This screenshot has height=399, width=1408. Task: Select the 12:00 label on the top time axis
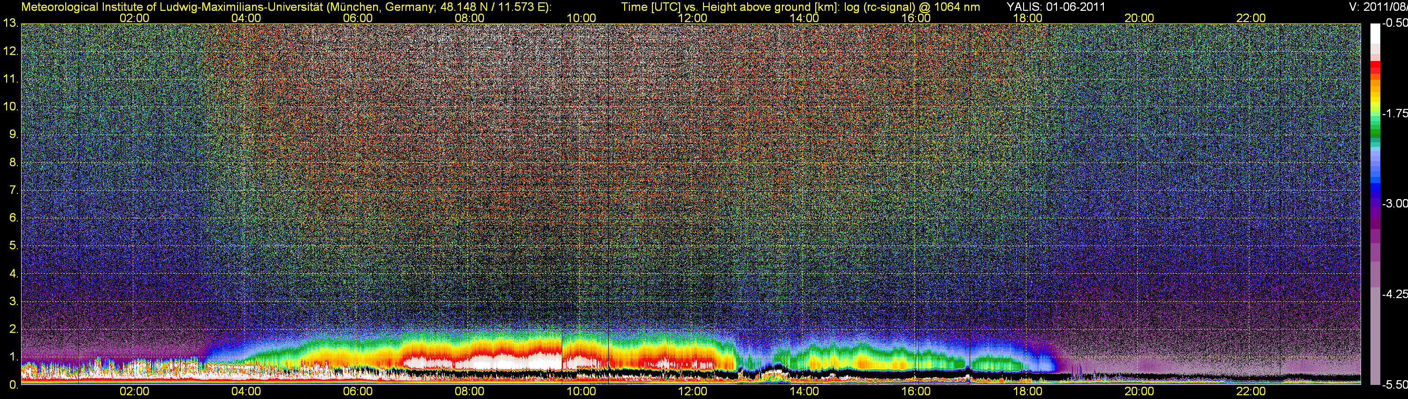[693, 18]
